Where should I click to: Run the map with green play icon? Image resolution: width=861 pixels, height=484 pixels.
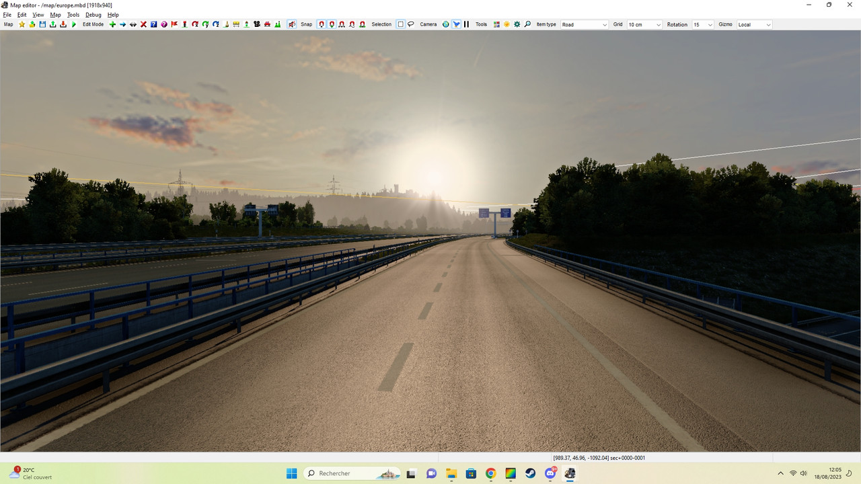[x=74, y=24]
